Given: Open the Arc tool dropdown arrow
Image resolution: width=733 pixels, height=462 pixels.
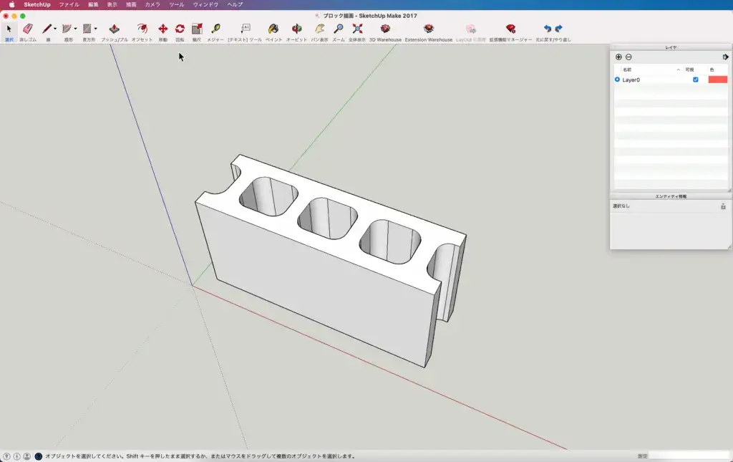Looking at the screenshot, I should [x=75, y=29].
